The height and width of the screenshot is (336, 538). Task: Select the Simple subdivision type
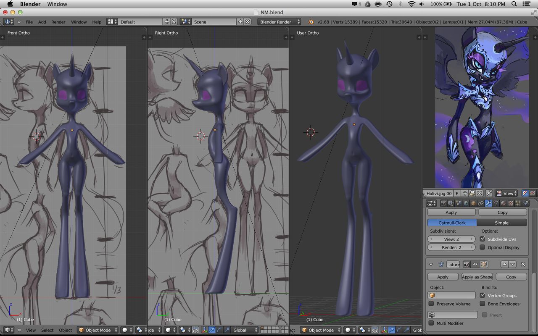coord(502,223)
